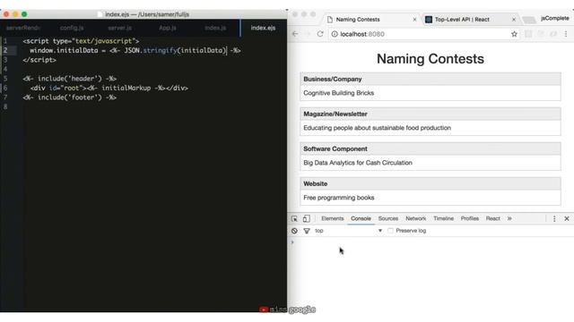Open the Software Component contest card
Viewport: 574px width, 322px height.
pyautogui.click(x=430, y=157)
